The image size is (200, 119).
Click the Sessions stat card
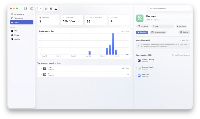tap(48, 20)
